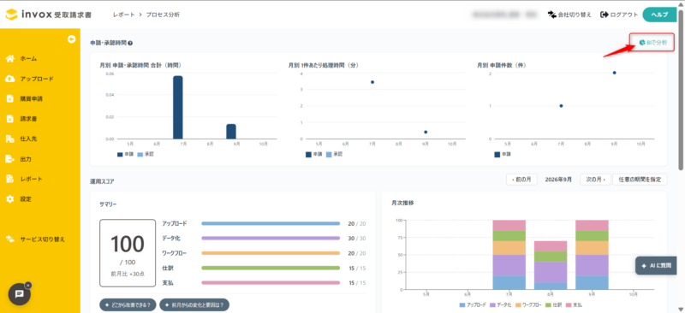Screen dimensions: 685x313
Task: Collapse the sidebar with the arrow icon
Action: click(x=71, y=39)
